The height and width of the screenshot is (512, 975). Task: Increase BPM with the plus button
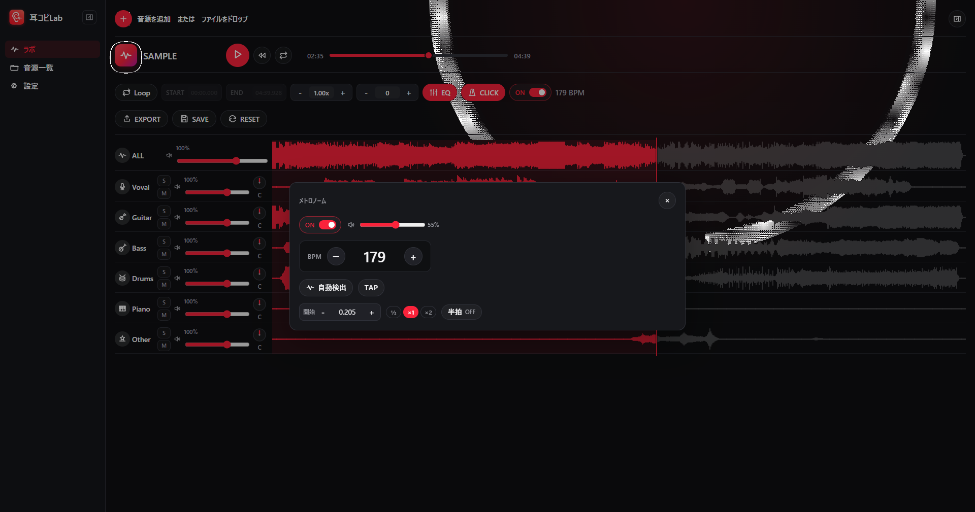click(413, 257)
